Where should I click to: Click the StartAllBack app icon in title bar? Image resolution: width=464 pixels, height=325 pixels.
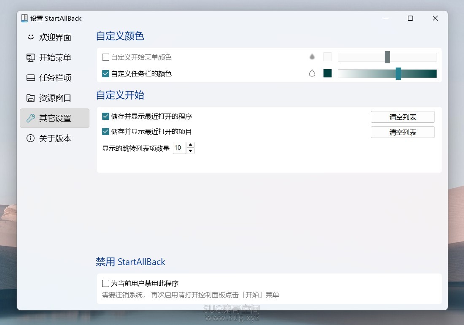point(24,18)
